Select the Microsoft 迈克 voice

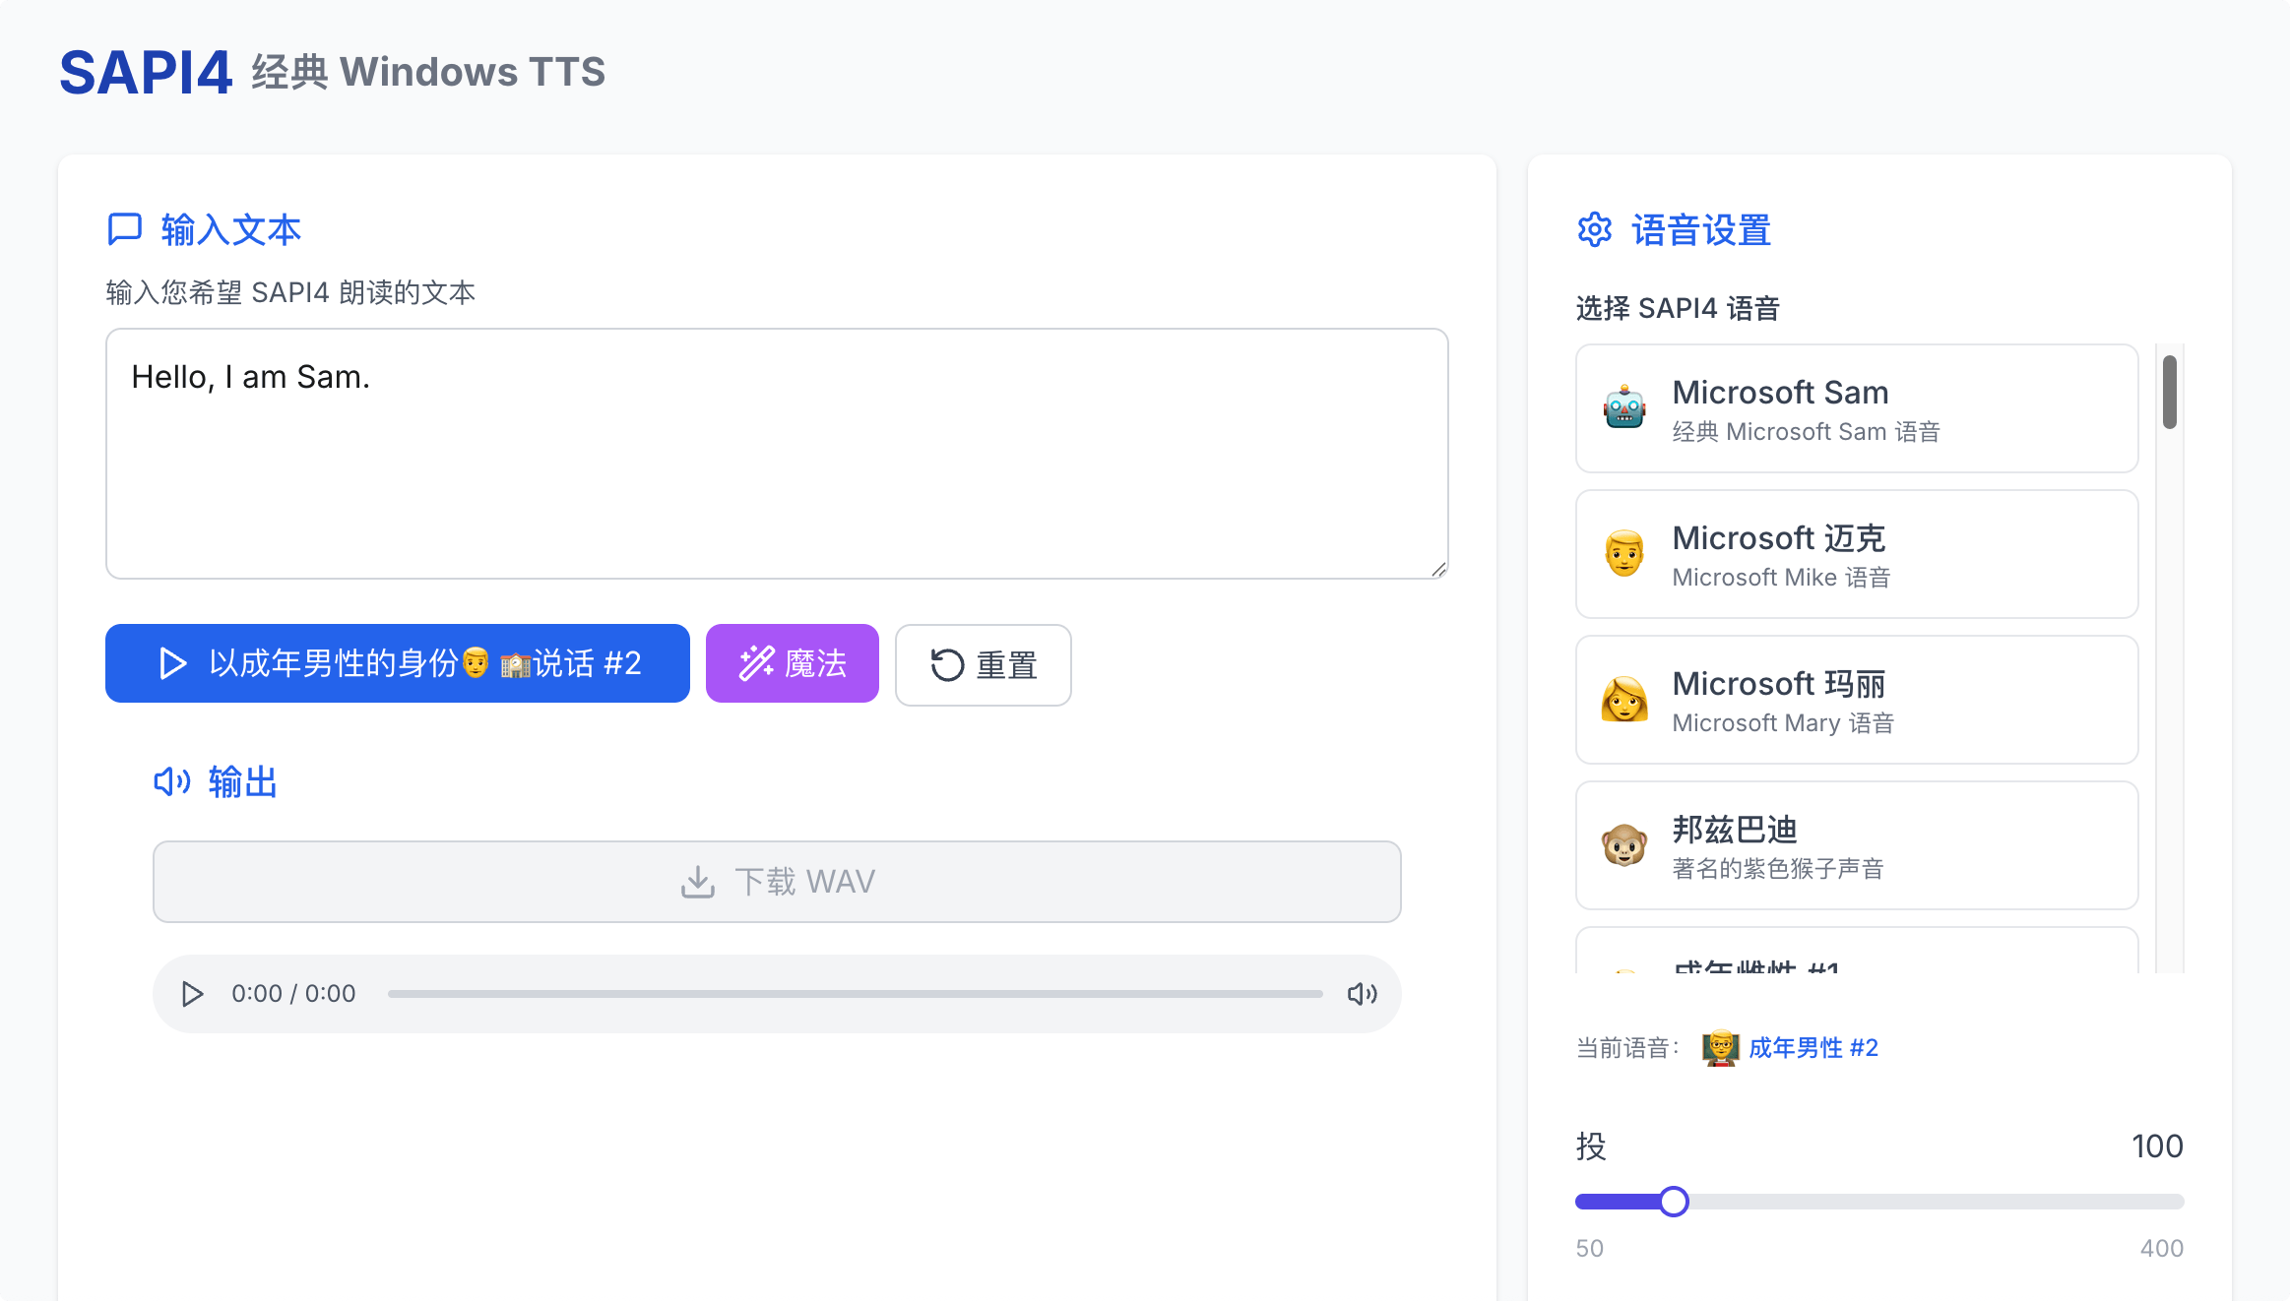pyautogui.click(x=1857, y=554)
